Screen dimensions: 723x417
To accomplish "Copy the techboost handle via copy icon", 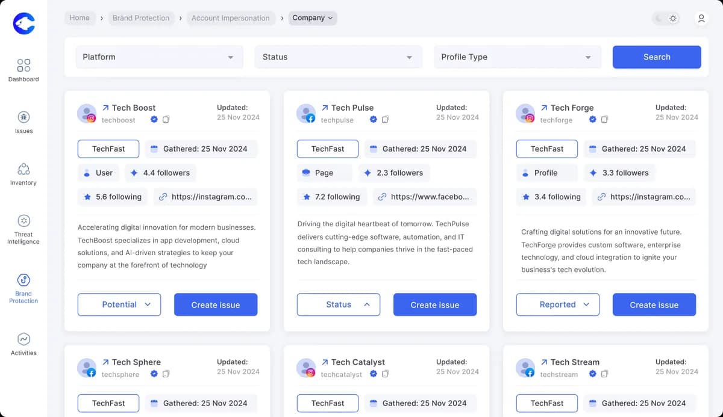I will (x=166, y=120).
